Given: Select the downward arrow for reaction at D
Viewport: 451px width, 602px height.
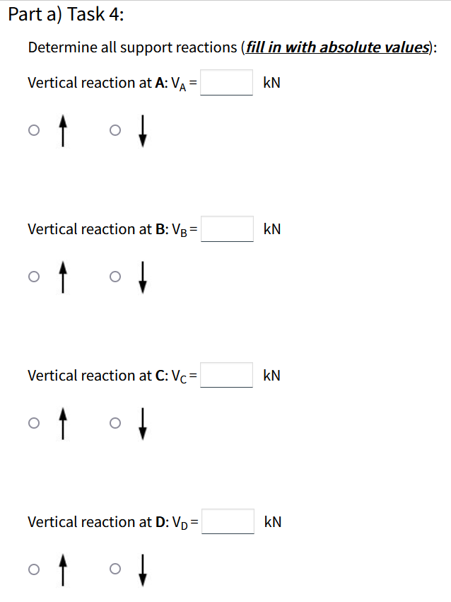Looking at the screenshot, I should [143, 569].
